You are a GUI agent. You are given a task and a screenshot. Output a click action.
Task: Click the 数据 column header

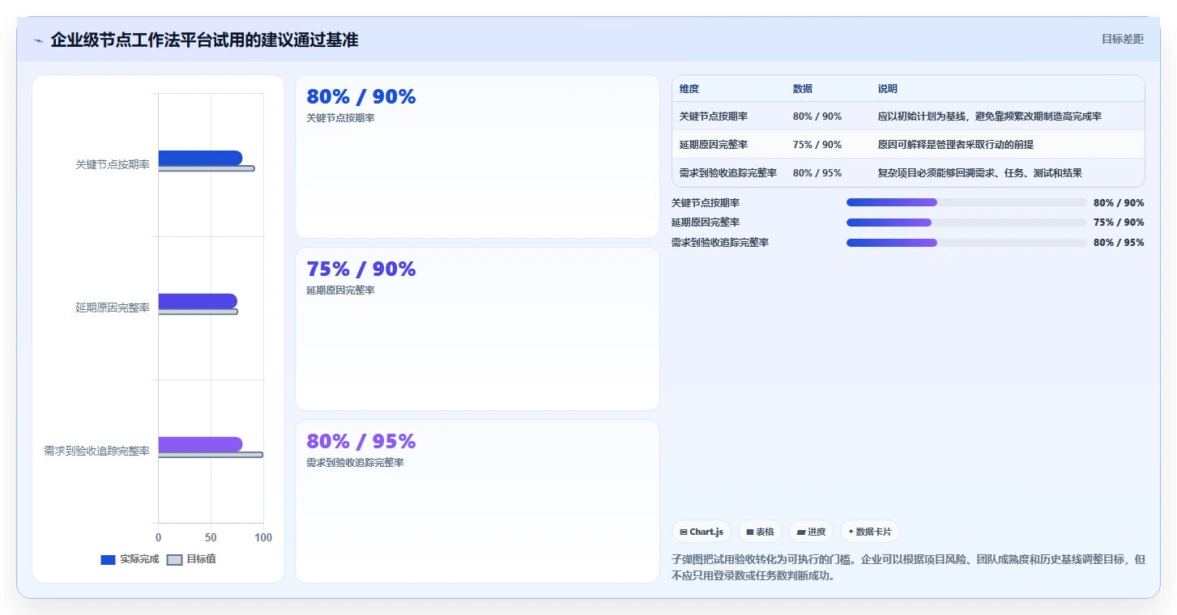point(803,89)
